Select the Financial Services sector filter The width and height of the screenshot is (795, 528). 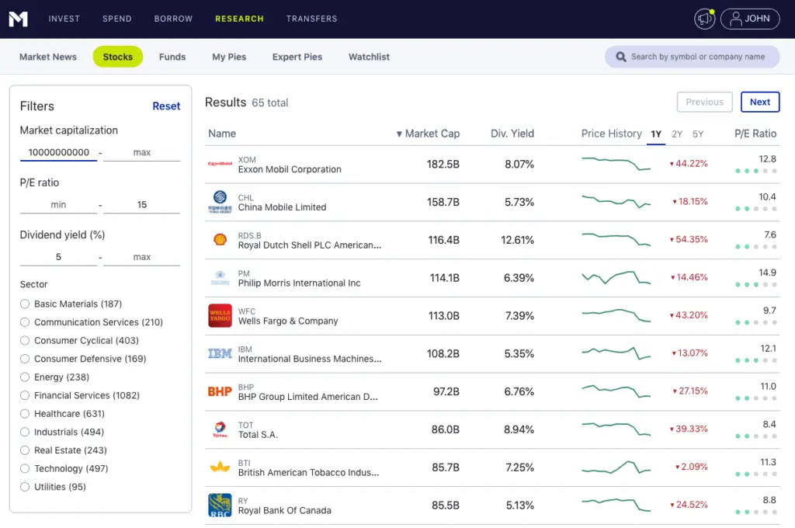pos(25,395)
